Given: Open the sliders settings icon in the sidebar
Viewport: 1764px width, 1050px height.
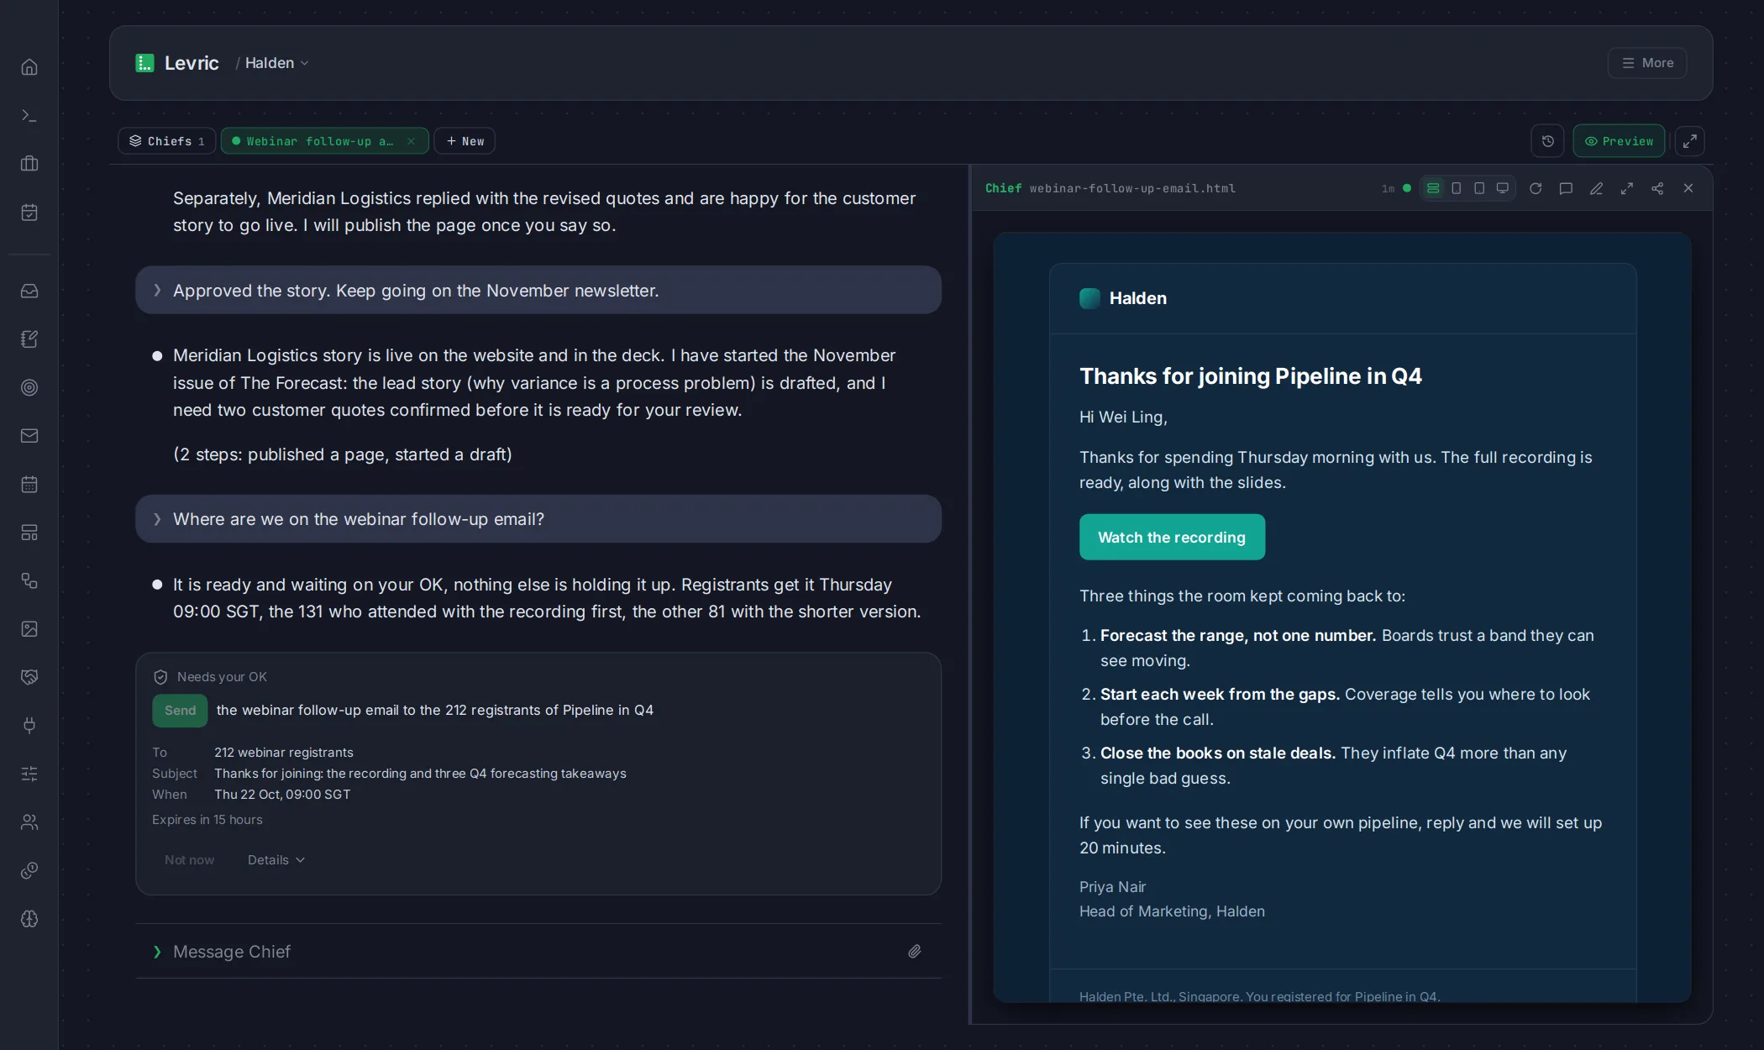Looking at the screenshot, I should pyautogui.click(x=29, y=774).
